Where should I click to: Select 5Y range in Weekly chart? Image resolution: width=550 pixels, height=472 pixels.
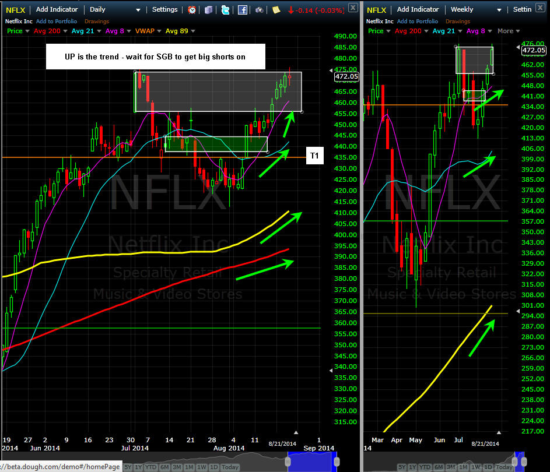(402, 467)
